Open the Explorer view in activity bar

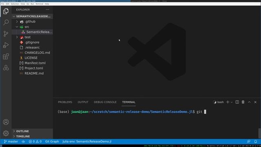click(6, 11)
